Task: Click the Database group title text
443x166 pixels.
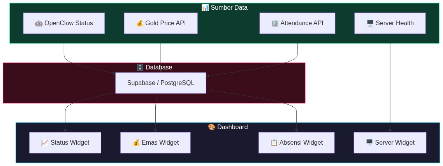Action: pos(159,67)
